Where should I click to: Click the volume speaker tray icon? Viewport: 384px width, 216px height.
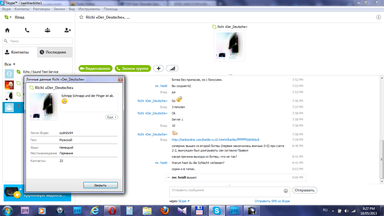tap(346, 211)
